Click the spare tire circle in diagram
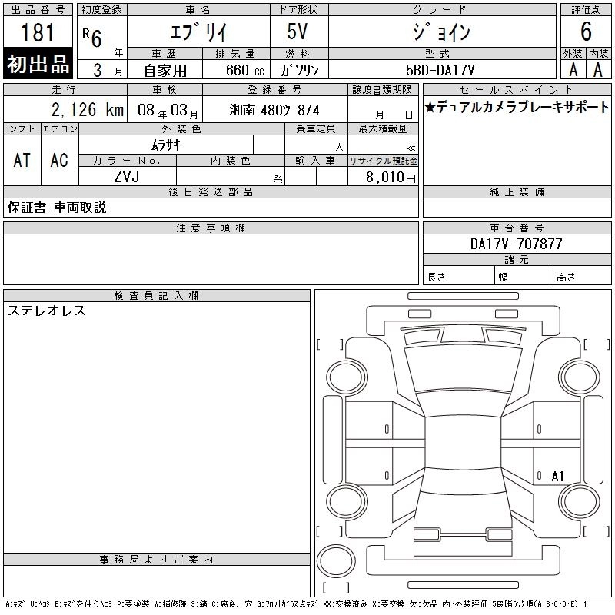This screenshot has width=615, height=615. coord(336,561)
